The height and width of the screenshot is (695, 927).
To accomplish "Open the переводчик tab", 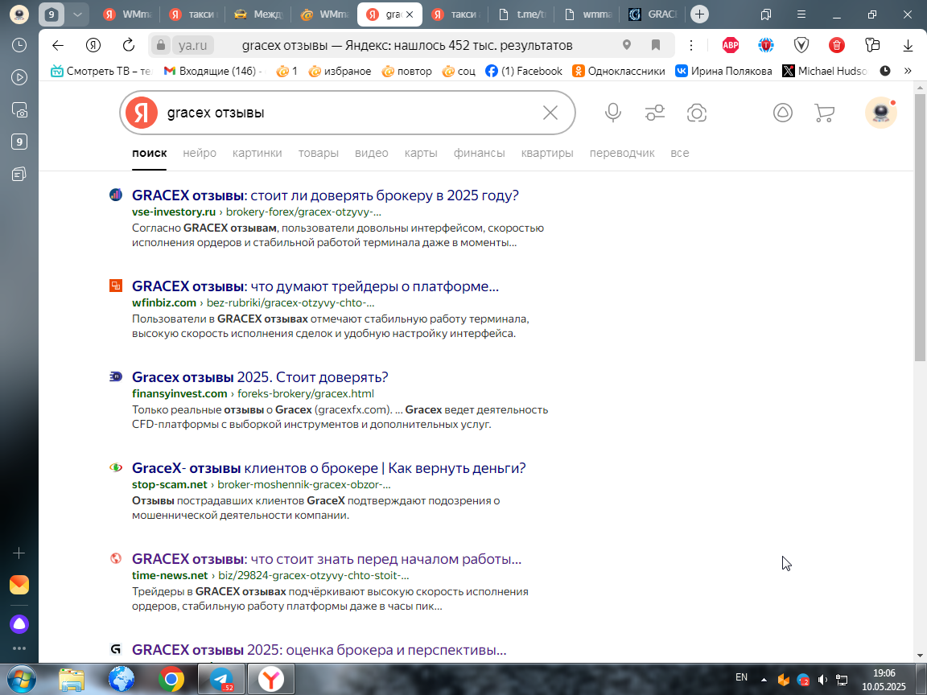I will 622,153.
